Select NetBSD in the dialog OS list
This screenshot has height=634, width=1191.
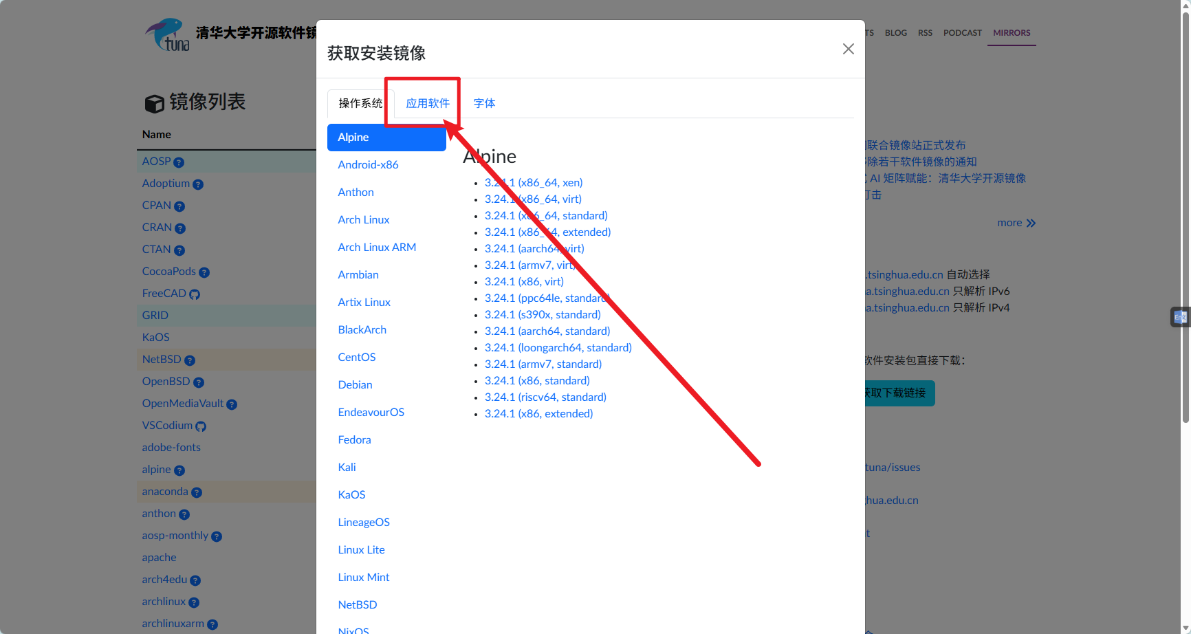click(386, 605)
